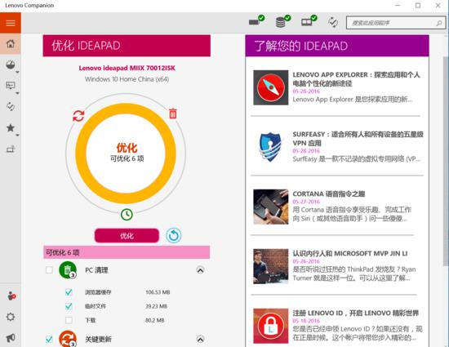Click red refresh icon on optimization ring
The image size is (449, 347).
(x=78, y=116)
